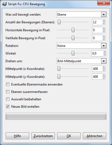
Task: Click the GIMP Wilber icon in title bar
Action: (4, 4)
